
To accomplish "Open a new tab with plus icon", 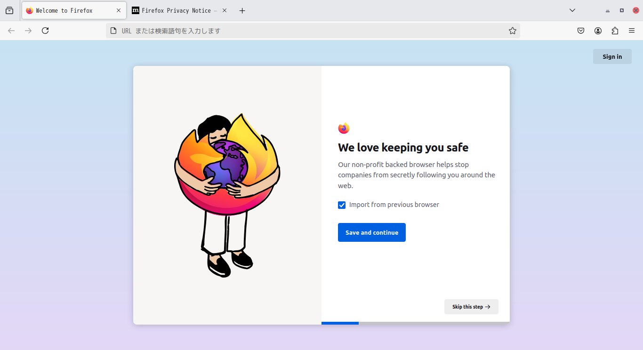I will [x=242, y=10].
